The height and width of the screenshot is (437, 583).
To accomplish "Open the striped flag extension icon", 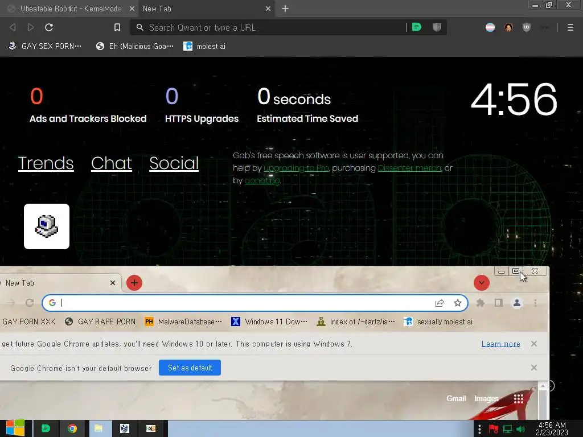I will [x=490, y=27].
